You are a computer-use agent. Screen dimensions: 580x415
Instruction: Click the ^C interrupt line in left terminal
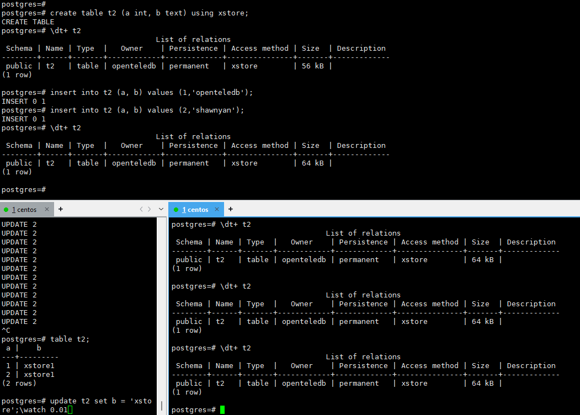coord(6,331)
